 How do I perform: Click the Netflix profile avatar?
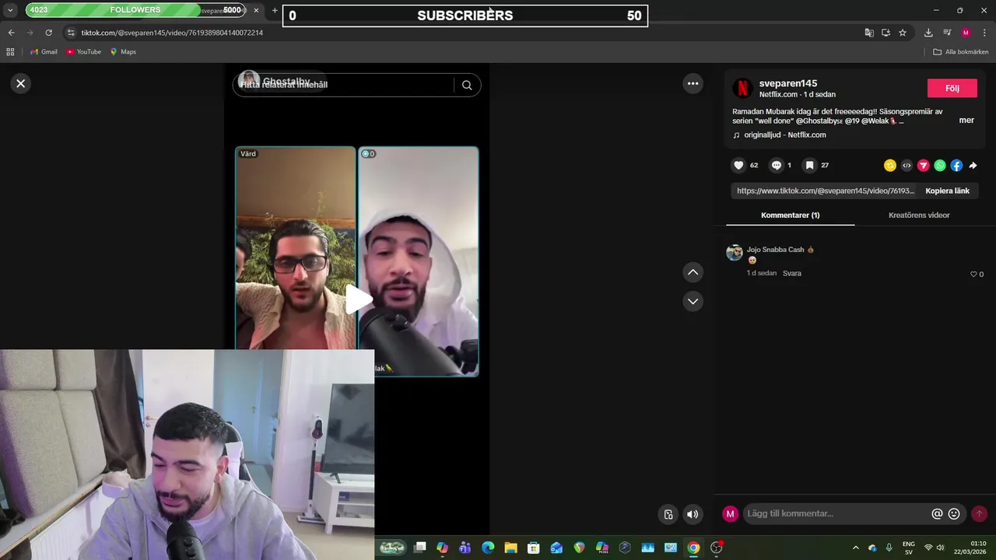(x=742, y=88)
